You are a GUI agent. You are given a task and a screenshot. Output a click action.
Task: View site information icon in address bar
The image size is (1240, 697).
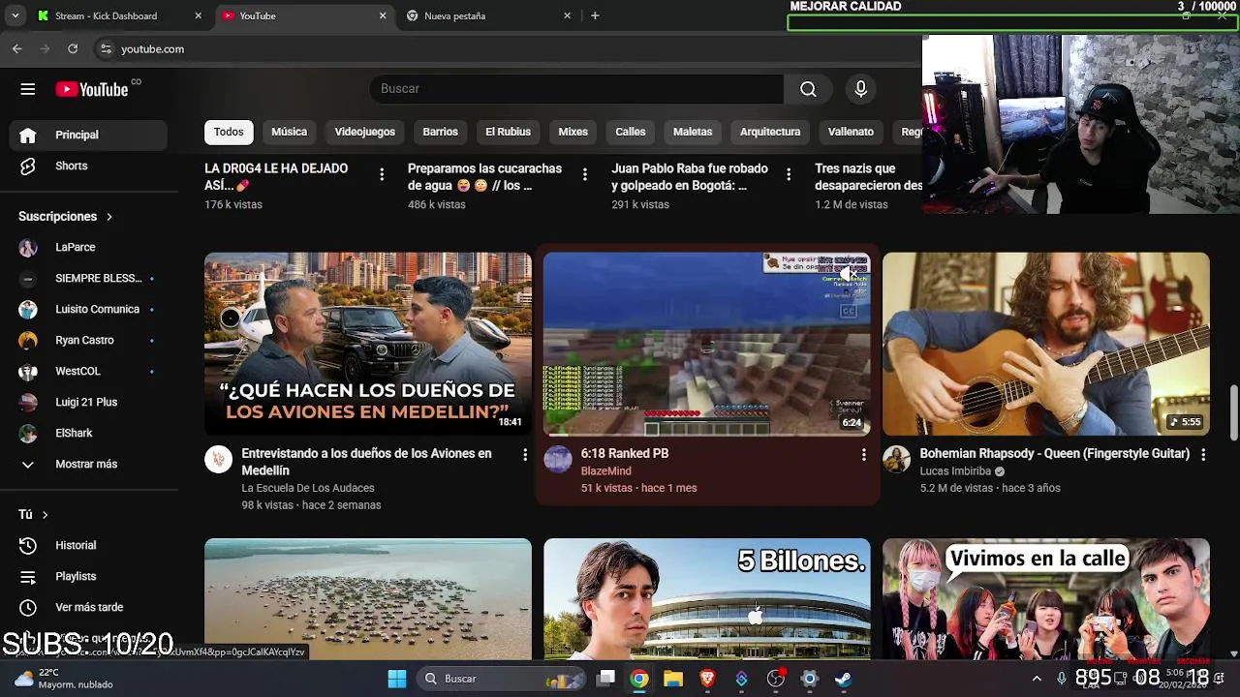(x=106, y=48)
